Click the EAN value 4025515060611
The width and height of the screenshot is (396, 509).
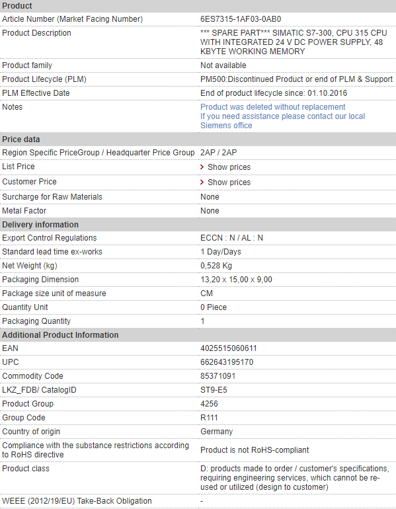pyautogui.click(x=229, y=348)
